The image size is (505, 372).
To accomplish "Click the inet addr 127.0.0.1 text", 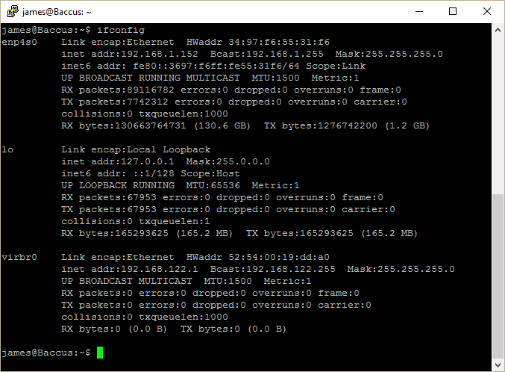I will [x=118, y=161].
